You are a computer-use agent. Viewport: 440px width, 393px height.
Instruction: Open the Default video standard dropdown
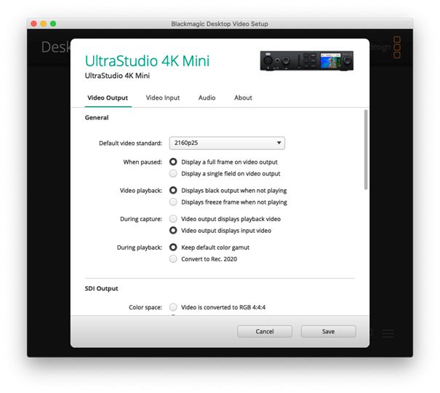click(227, 143)
